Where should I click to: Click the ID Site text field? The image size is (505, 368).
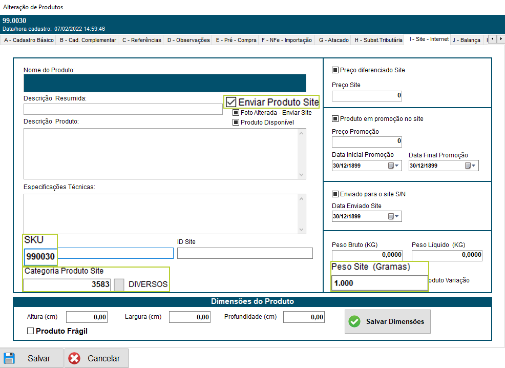pyautogui.click(x=245, y=253)
